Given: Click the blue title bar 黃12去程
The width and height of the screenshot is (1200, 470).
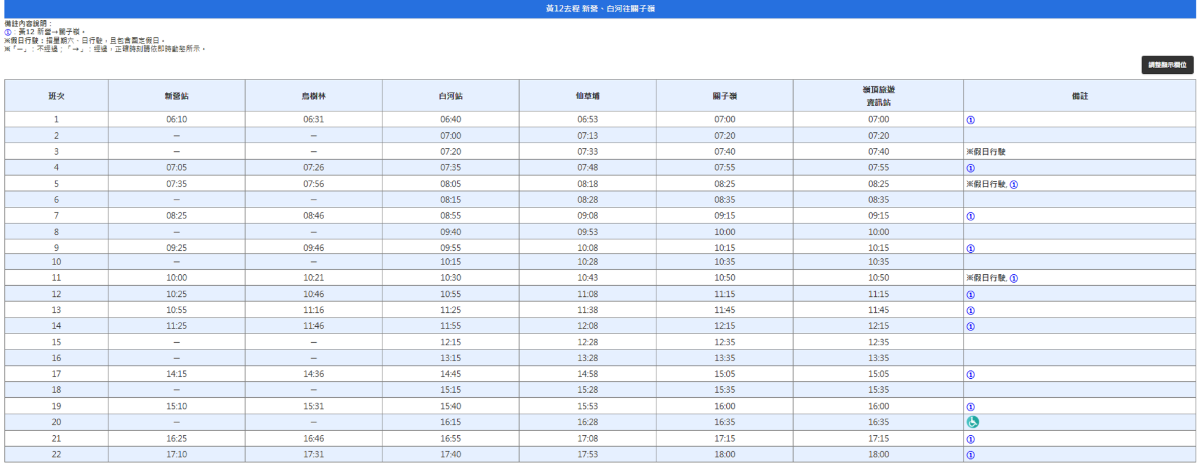Looking at the screenshot, I should pyautogui.click(x=600, y=9).
